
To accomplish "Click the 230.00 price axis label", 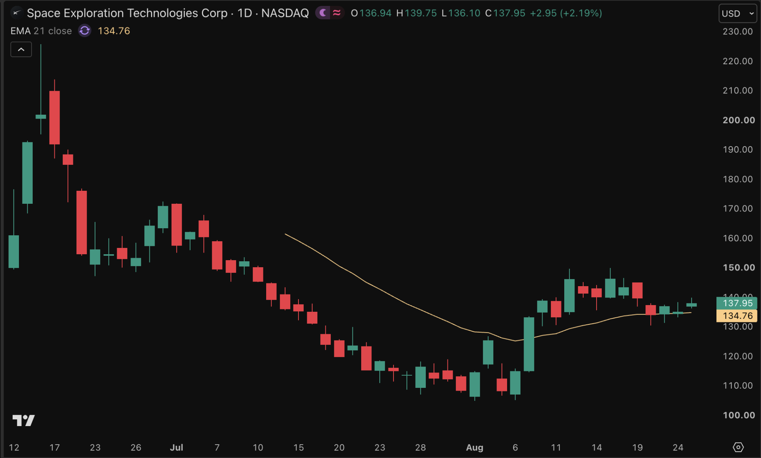I will 738,32.
